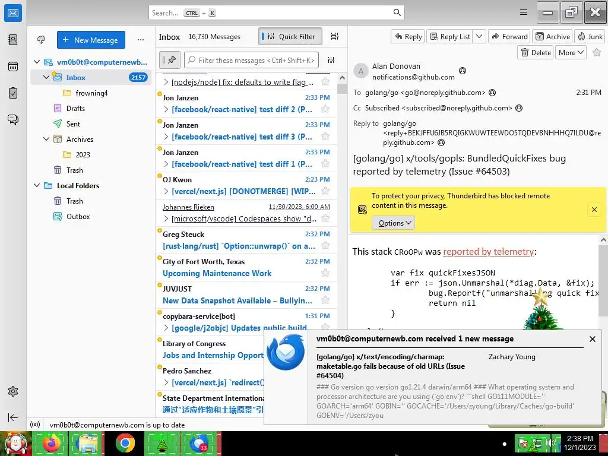Forward the open message
The width and height of the screenshot is (608, 456).
pos(509,36)
